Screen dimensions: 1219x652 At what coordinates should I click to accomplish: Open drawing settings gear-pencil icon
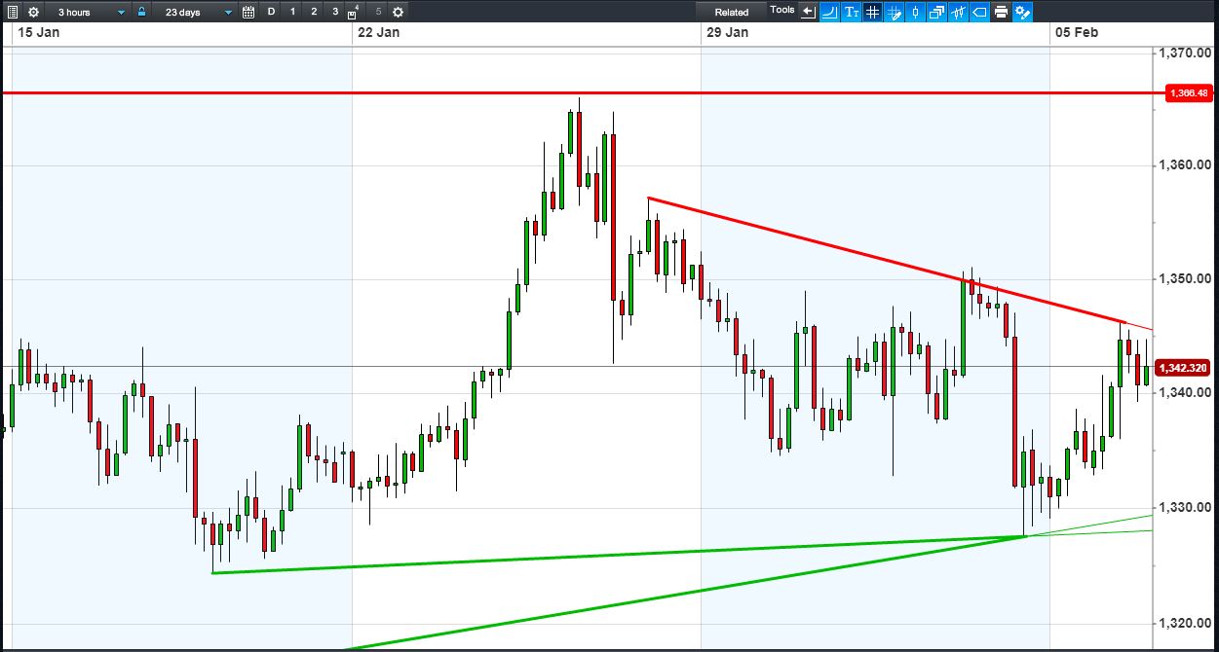(x=1022, y=12)
